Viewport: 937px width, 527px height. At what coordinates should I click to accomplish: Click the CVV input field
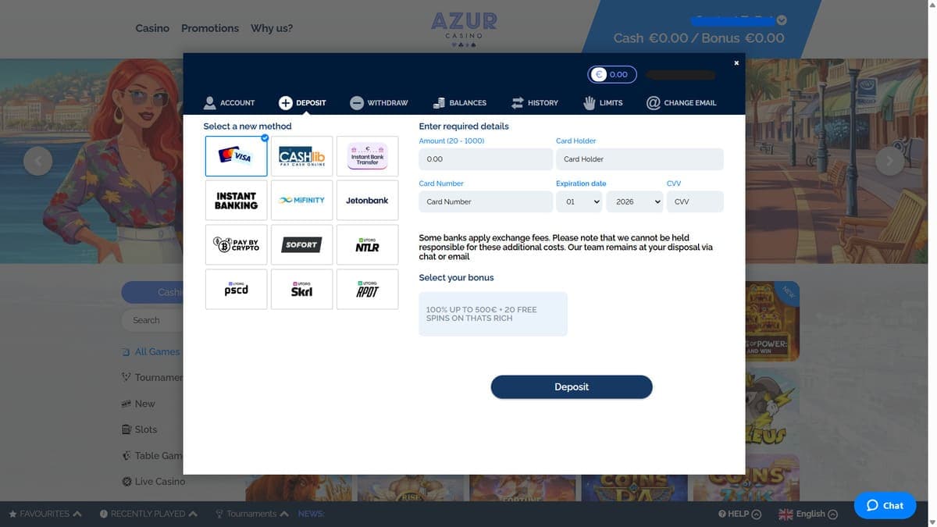(x=695, y=201)
